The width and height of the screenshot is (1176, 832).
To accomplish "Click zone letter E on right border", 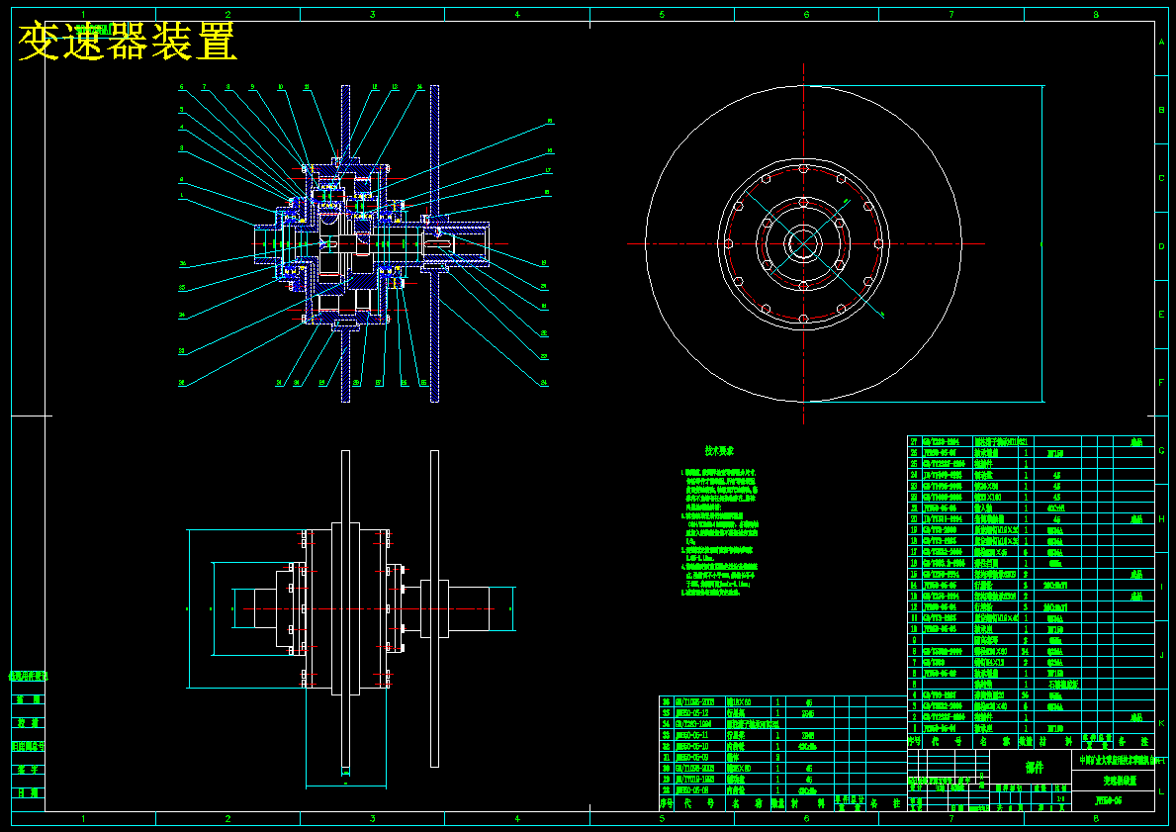I will coord(1162,315).
